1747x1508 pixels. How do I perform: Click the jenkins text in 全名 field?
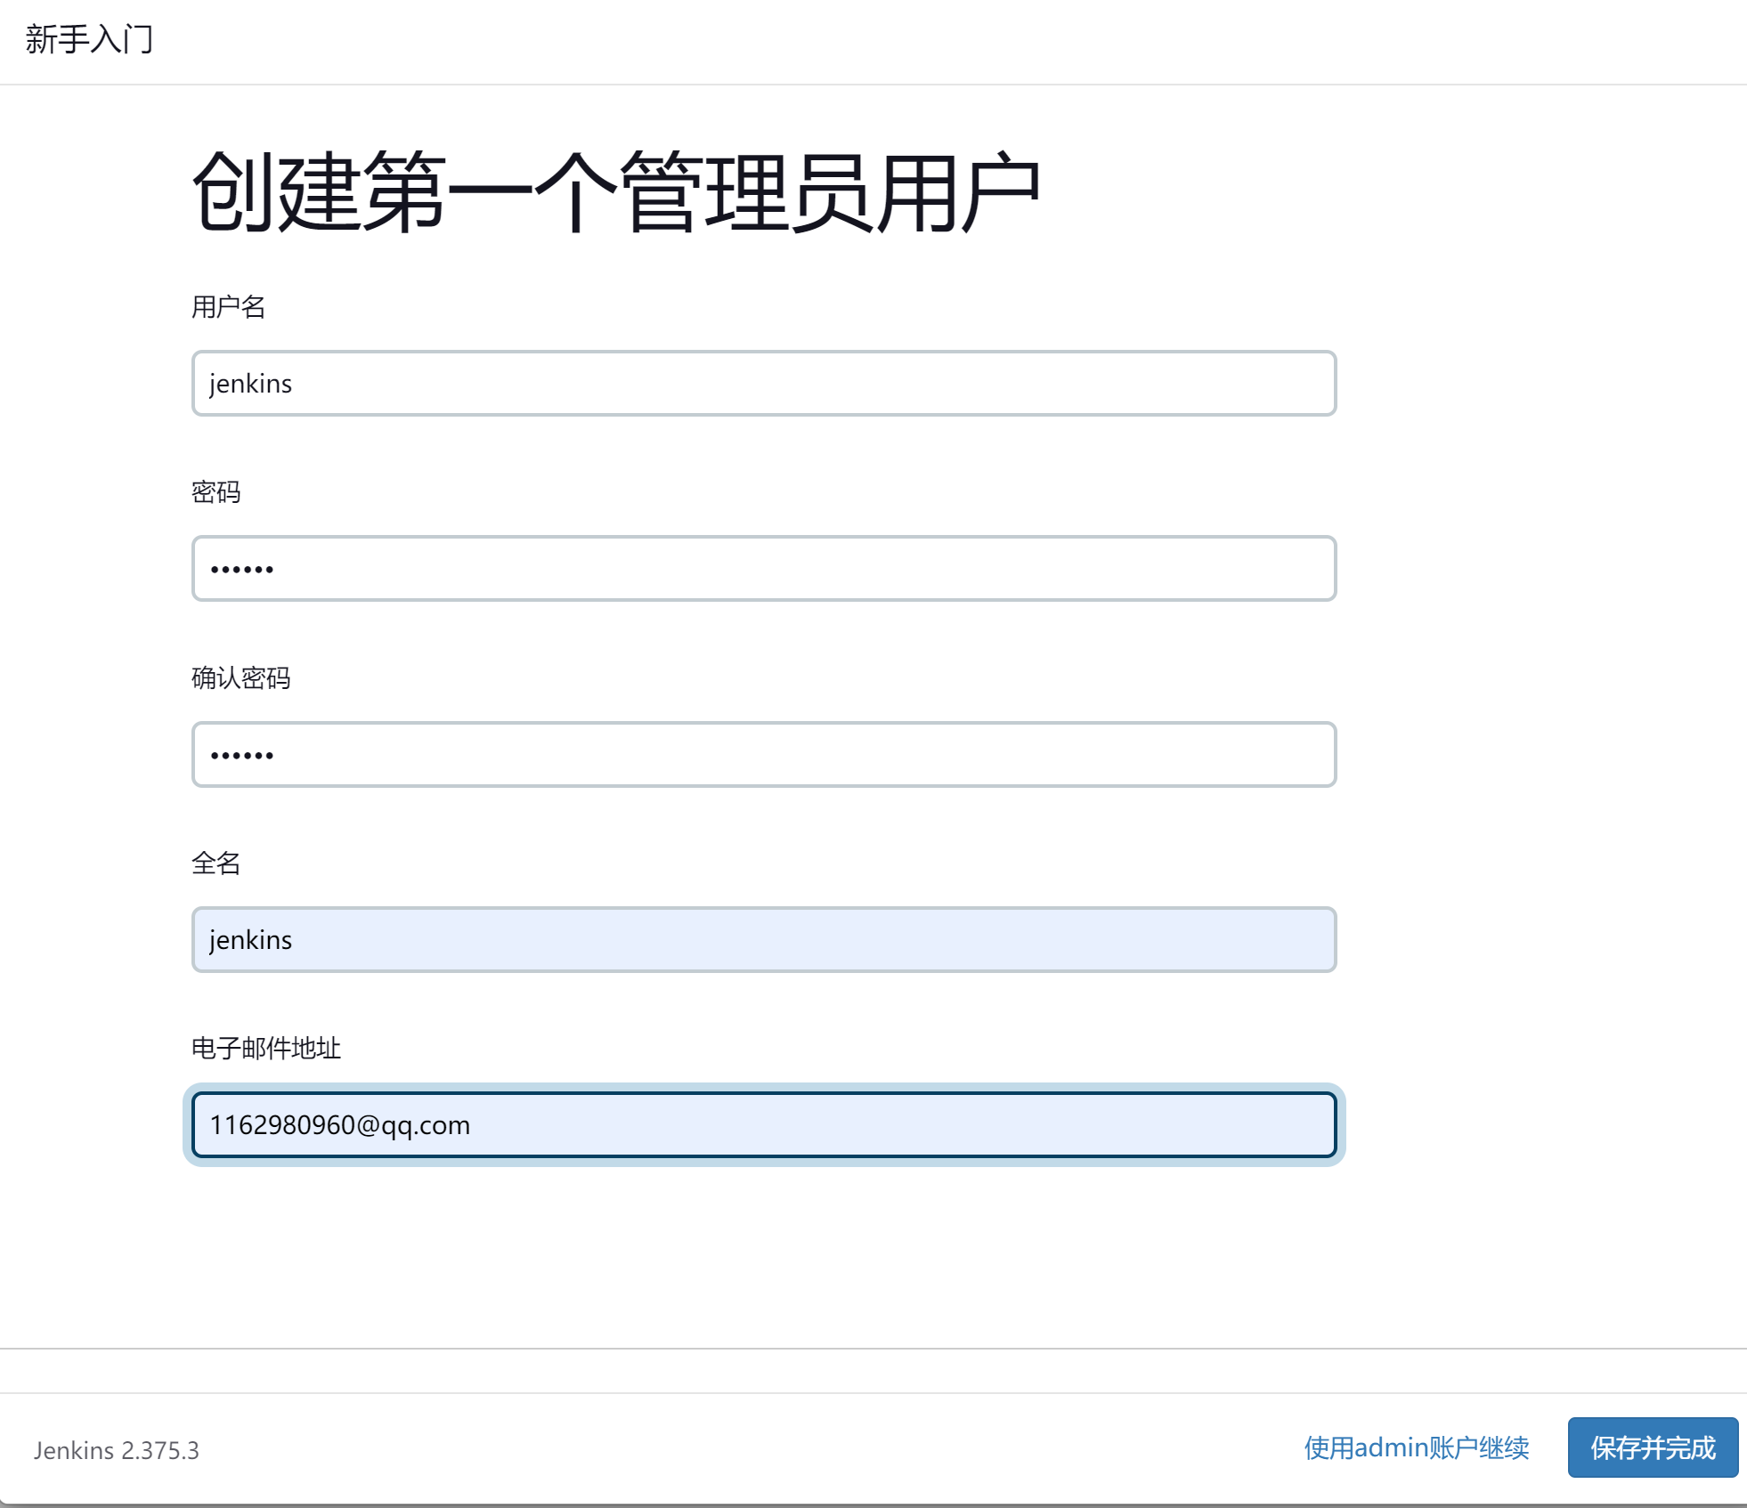coord(250,940)
